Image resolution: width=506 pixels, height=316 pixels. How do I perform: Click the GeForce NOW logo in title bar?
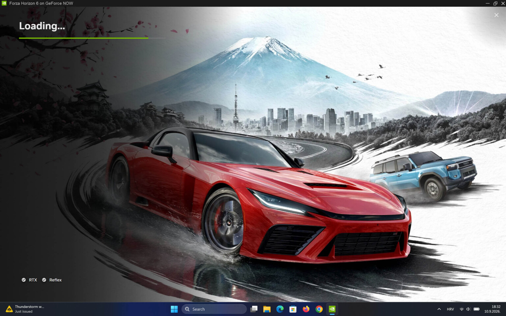tap(4, 3)
